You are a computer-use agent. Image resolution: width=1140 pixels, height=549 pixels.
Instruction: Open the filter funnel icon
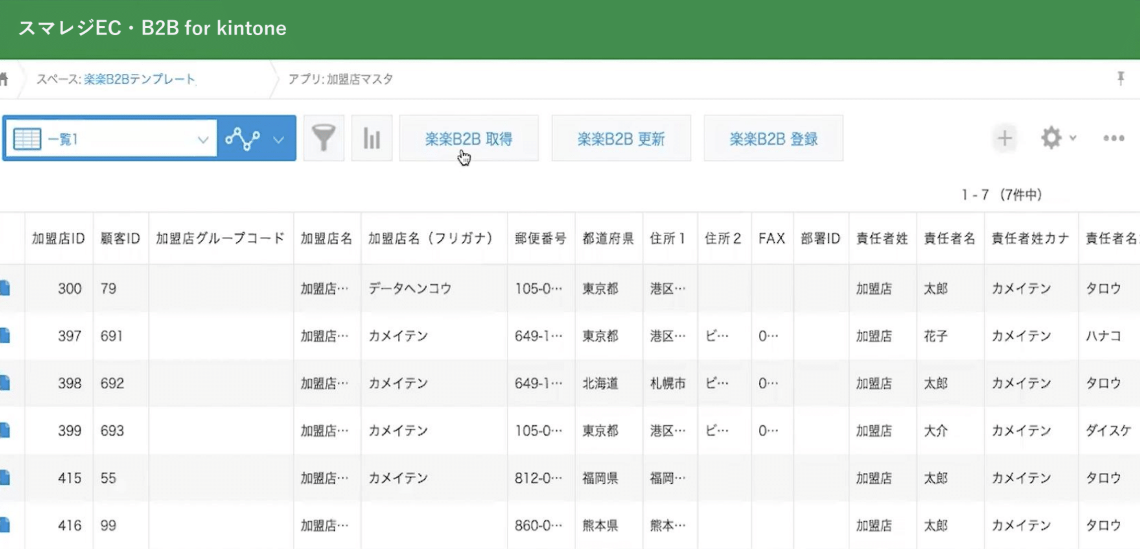[324, 139]
